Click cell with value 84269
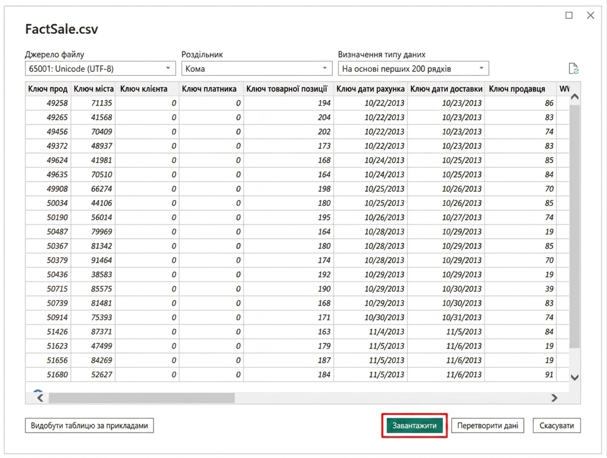 [x=94, y=361]
